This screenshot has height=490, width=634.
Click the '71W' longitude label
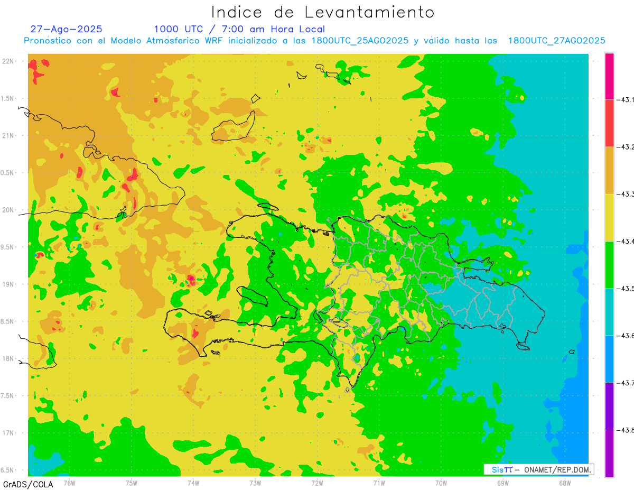click(x=379, y=483)
